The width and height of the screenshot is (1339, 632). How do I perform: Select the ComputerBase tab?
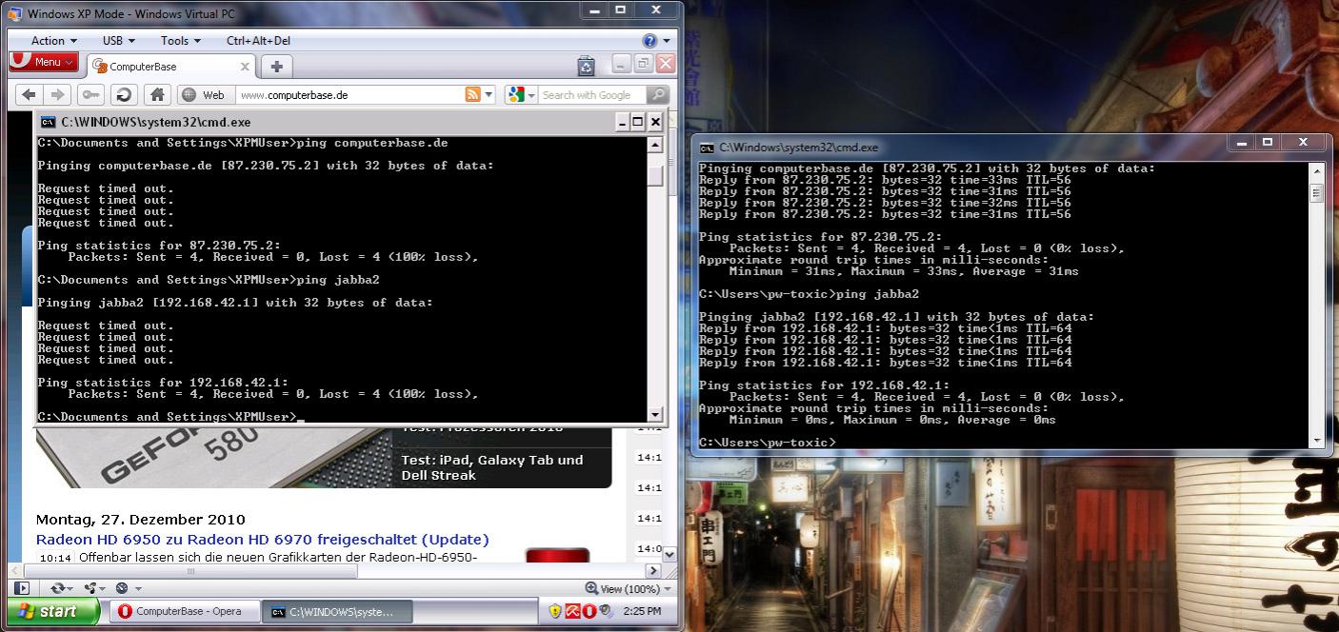[171, 67]
